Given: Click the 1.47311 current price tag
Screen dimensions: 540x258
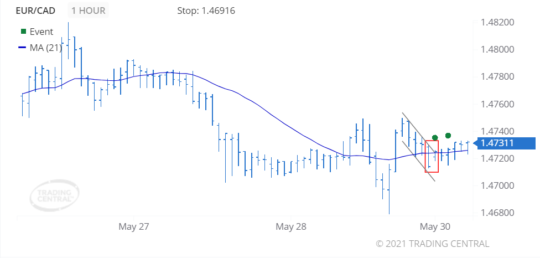Looking at the screenshot, I should [505, 143].
